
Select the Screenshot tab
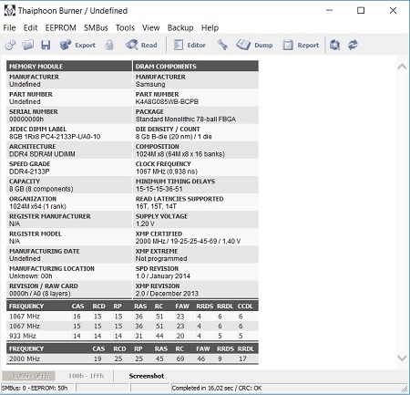click(147, 376)
